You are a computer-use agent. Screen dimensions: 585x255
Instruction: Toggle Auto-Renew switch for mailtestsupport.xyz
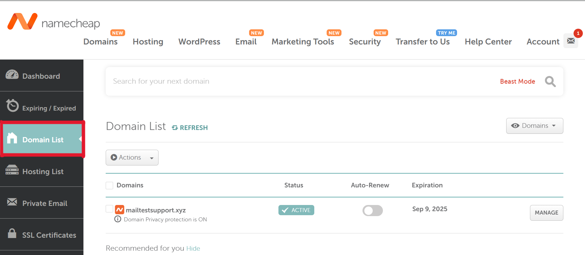372,211
